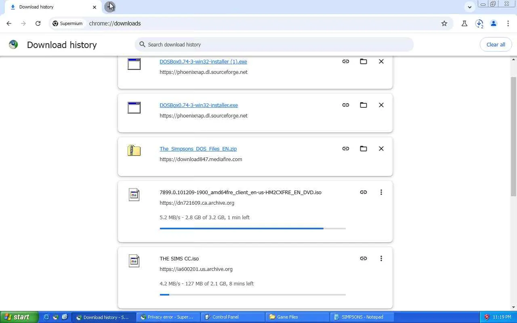Click the Clear all button
Screen dimensions: 517x323
tap(496, 44)
